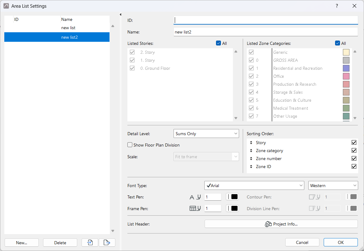Collapse the left list panel arrow
The image size is (364, 251).
120,15
